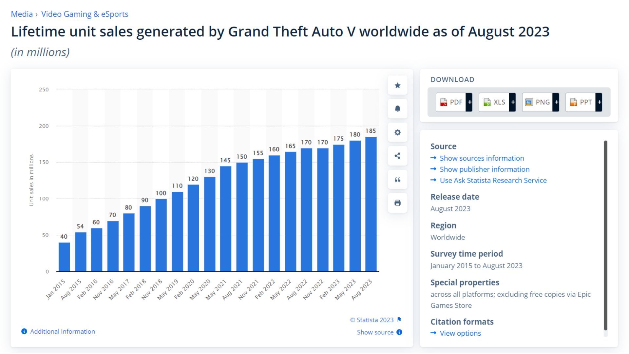
Task: Click Unit sales in millions axis title
Action: (31, 180)
